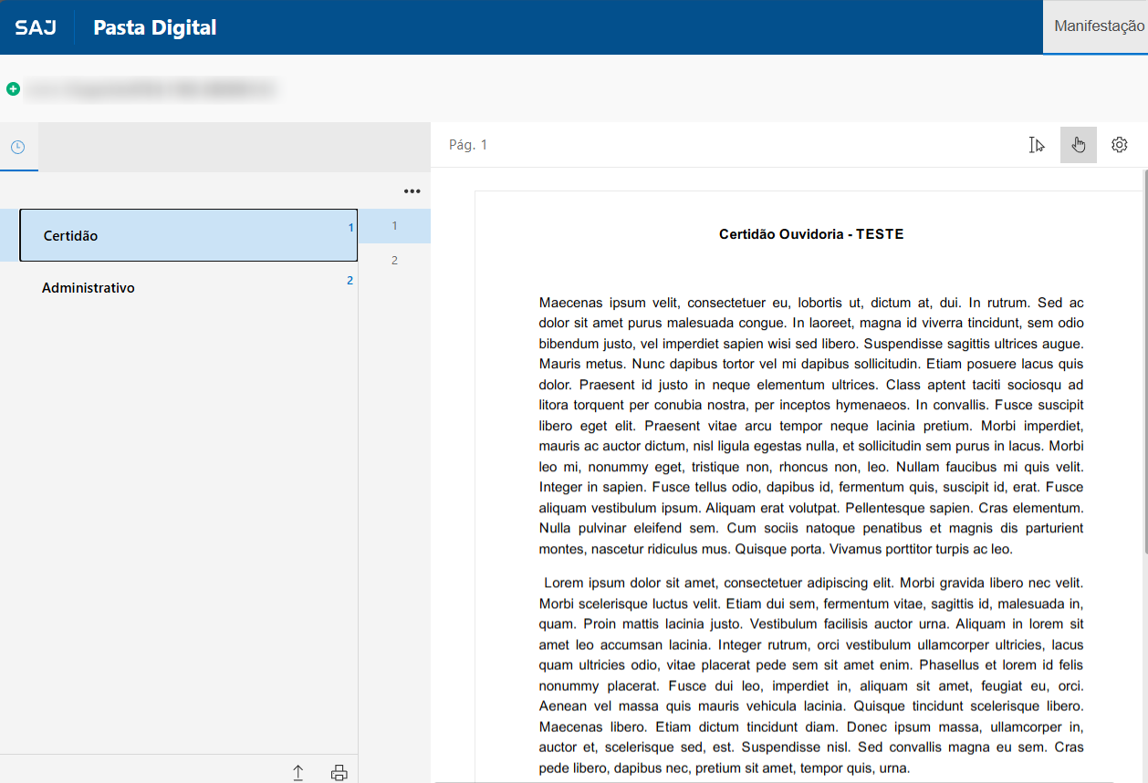Select the Certidão document

188,235
